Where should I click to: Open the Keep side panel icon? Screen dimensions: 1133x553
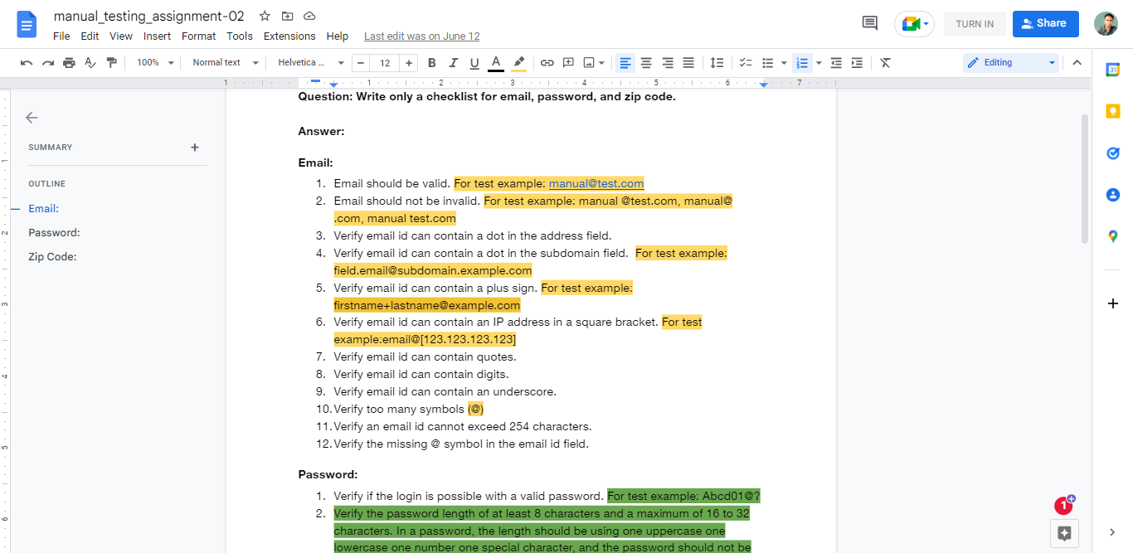[1113, 111]
